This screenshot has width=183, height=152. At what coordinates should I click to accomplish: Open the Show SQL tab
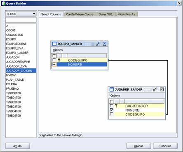(x=106, y=14)
